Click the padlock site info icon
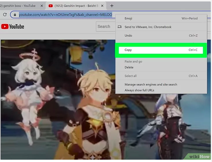Viewport: 212px width, 162px height. tap(15, 14)
